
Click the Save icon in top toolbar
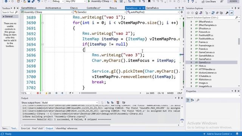click(x=29, y=2)
